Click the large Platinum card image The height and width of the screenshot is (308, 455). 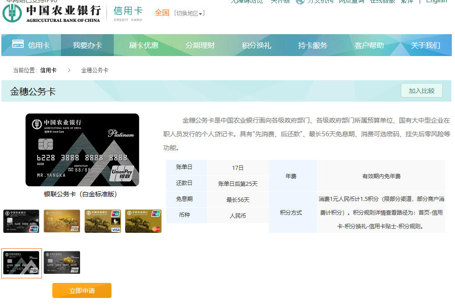tap(82, 150)
